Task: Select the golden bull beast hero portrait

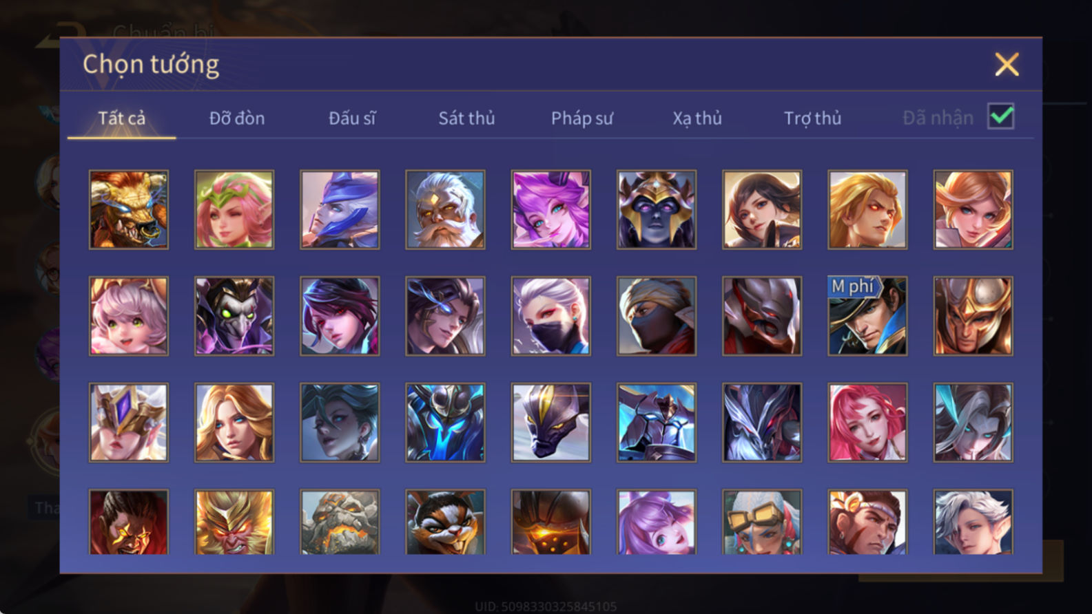Action: click(129, 210)
